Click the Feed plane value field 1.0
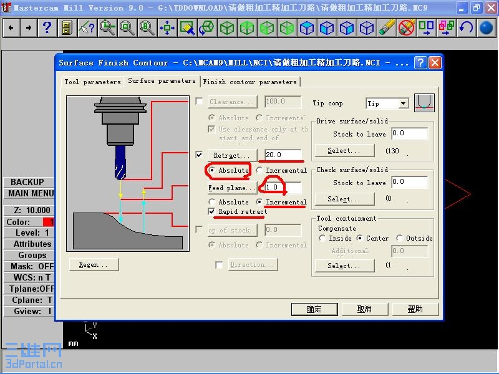Viewport: 499px width, 374px height. (283, 188)
